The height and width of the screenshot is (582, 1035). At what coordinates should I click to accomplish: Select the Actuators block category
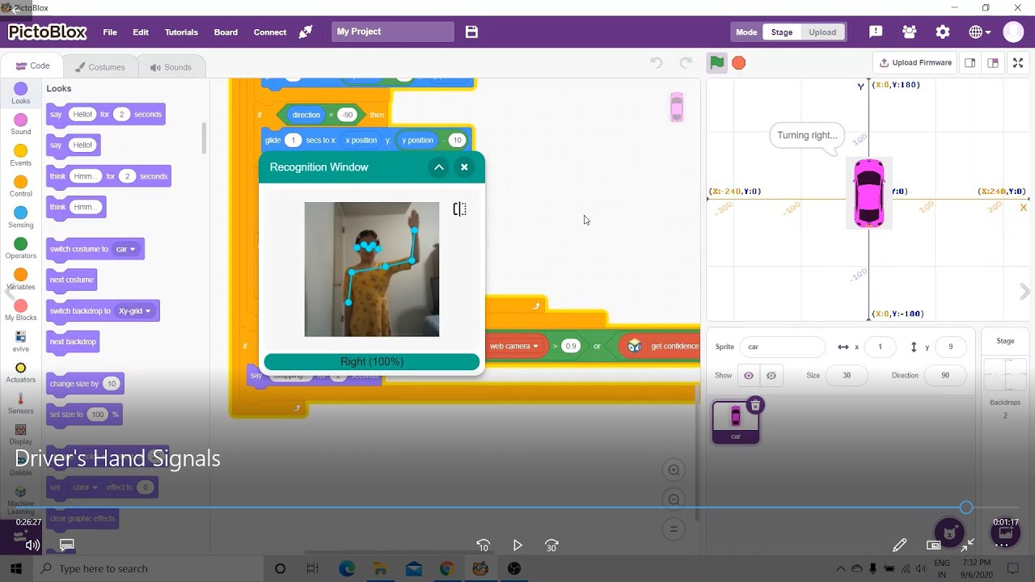click(21, 373)
